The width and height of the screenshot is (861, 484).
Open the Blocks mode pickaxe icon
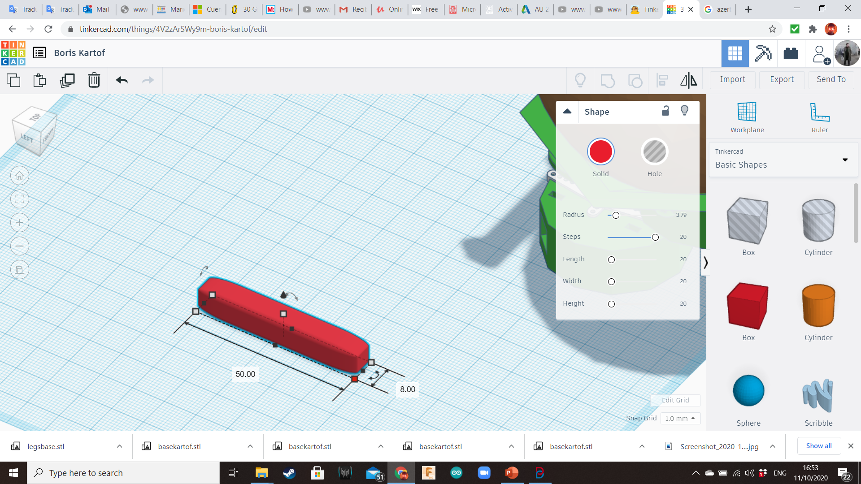(763, 53)
